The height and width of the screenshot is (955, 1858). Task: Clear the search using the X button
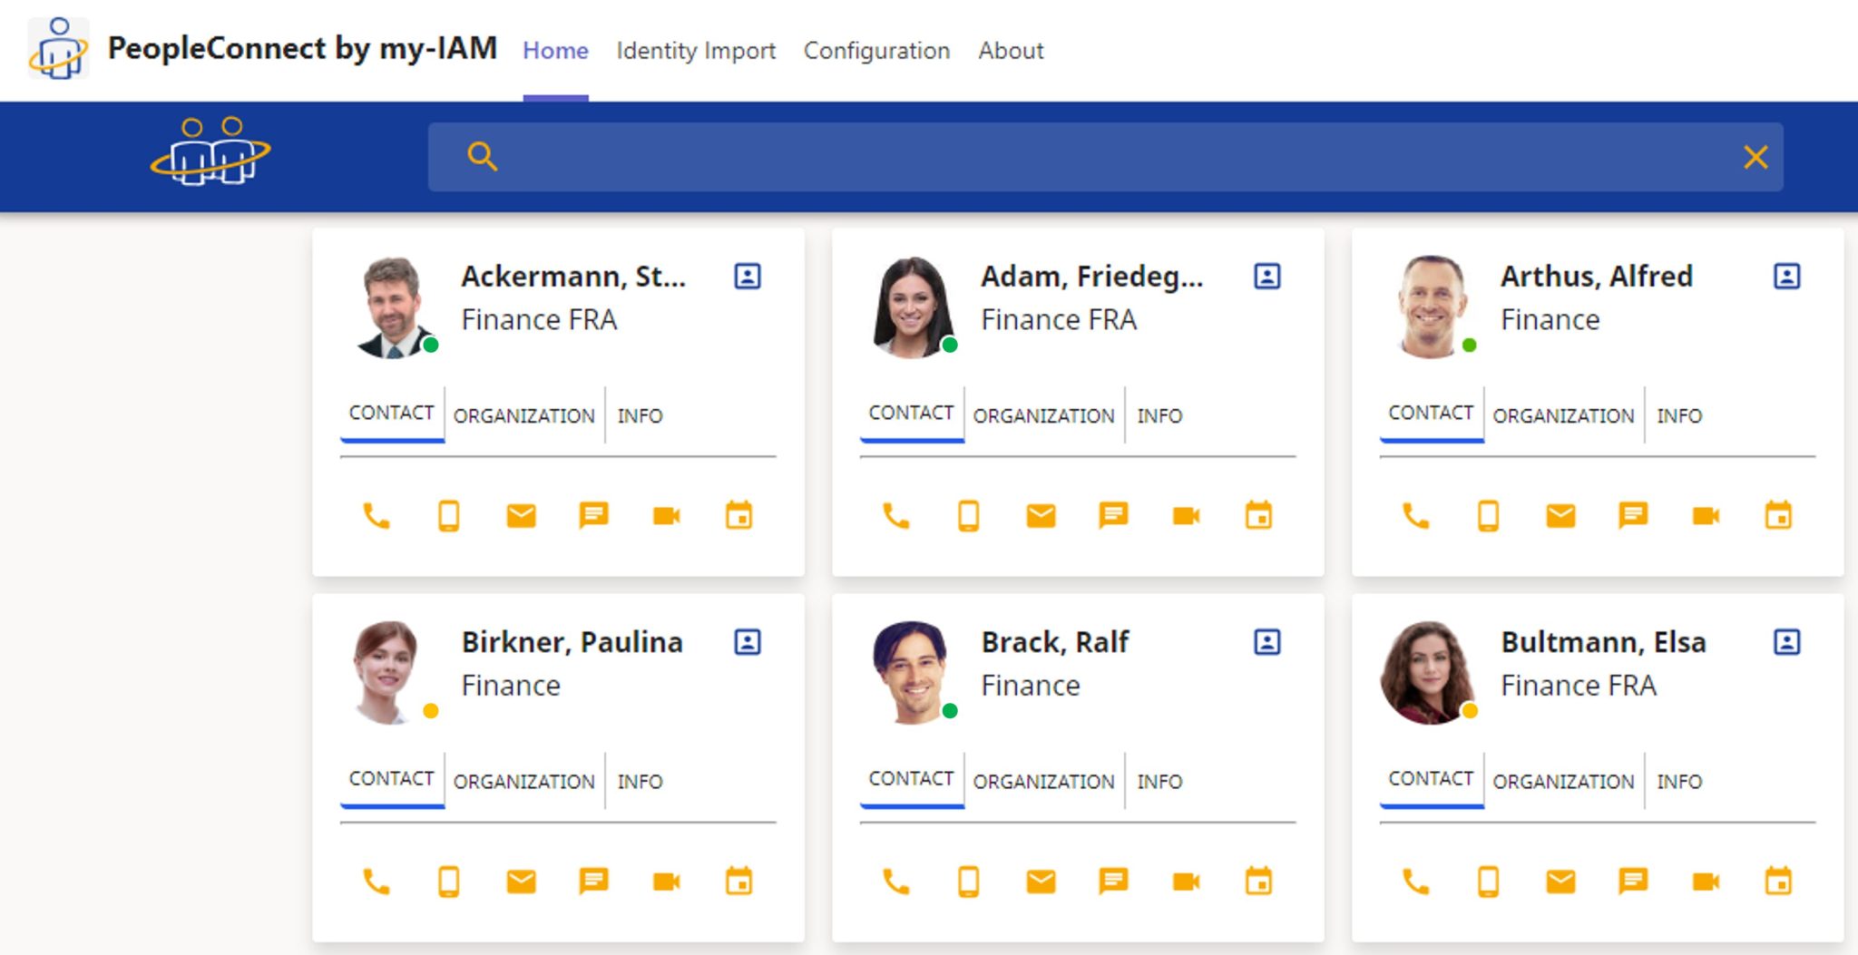tap(1756, 156)
